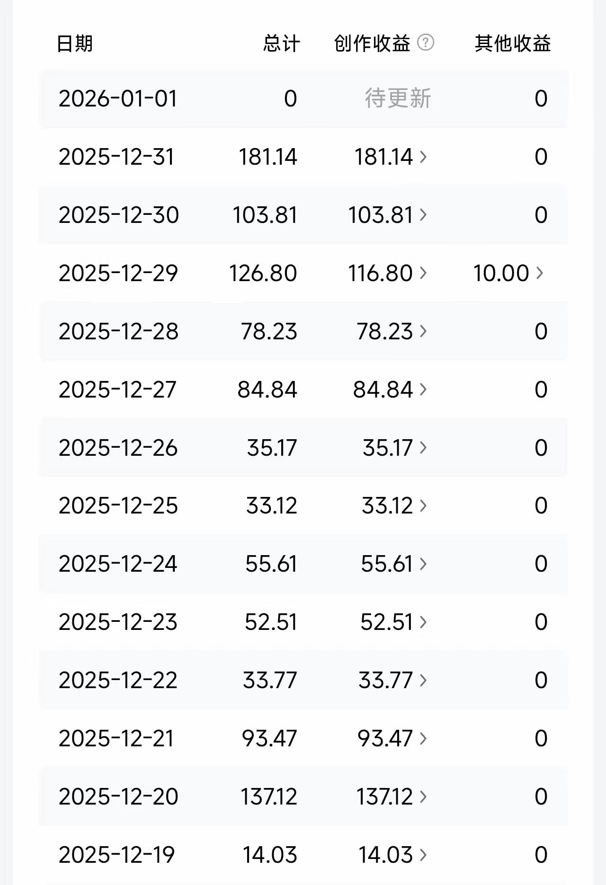606x885 pixels.
Task: Click the 其他收益 column header
Action: pos(513,44)
